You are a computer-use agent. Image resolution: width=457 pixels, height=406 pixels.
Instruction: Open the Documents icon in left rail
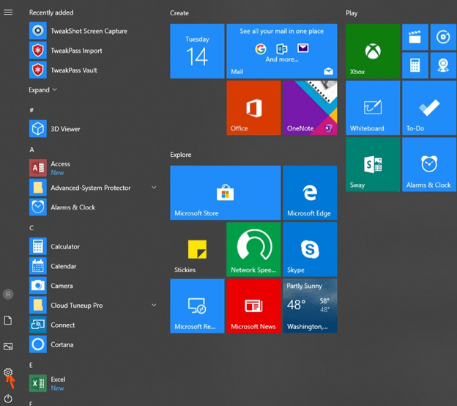coord(8,320)
